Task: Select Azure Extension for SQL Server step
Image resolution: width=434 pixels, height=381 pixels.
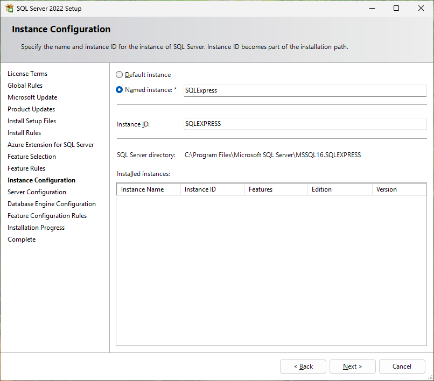Action: pos(51,145)
